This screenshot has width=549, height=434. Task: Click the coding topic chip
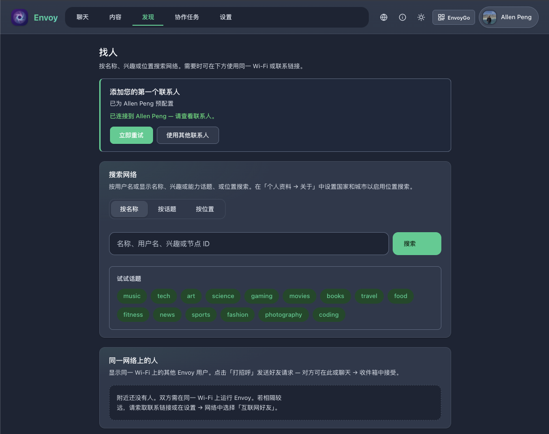click(329, 314)
